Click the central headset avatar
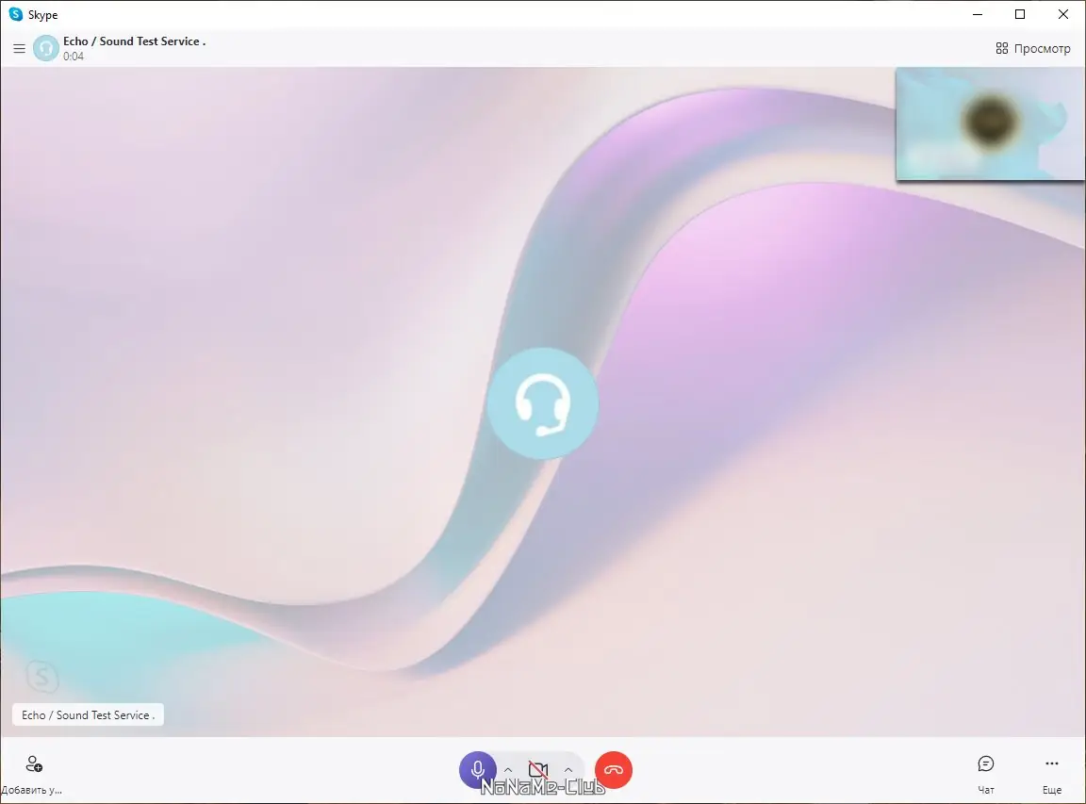 click(542, 403)
